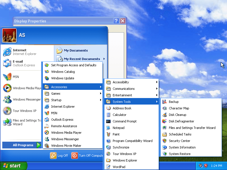227x170 pixels.
Task: Open MSN in All Programs list
Action: [x=73, y=113]
